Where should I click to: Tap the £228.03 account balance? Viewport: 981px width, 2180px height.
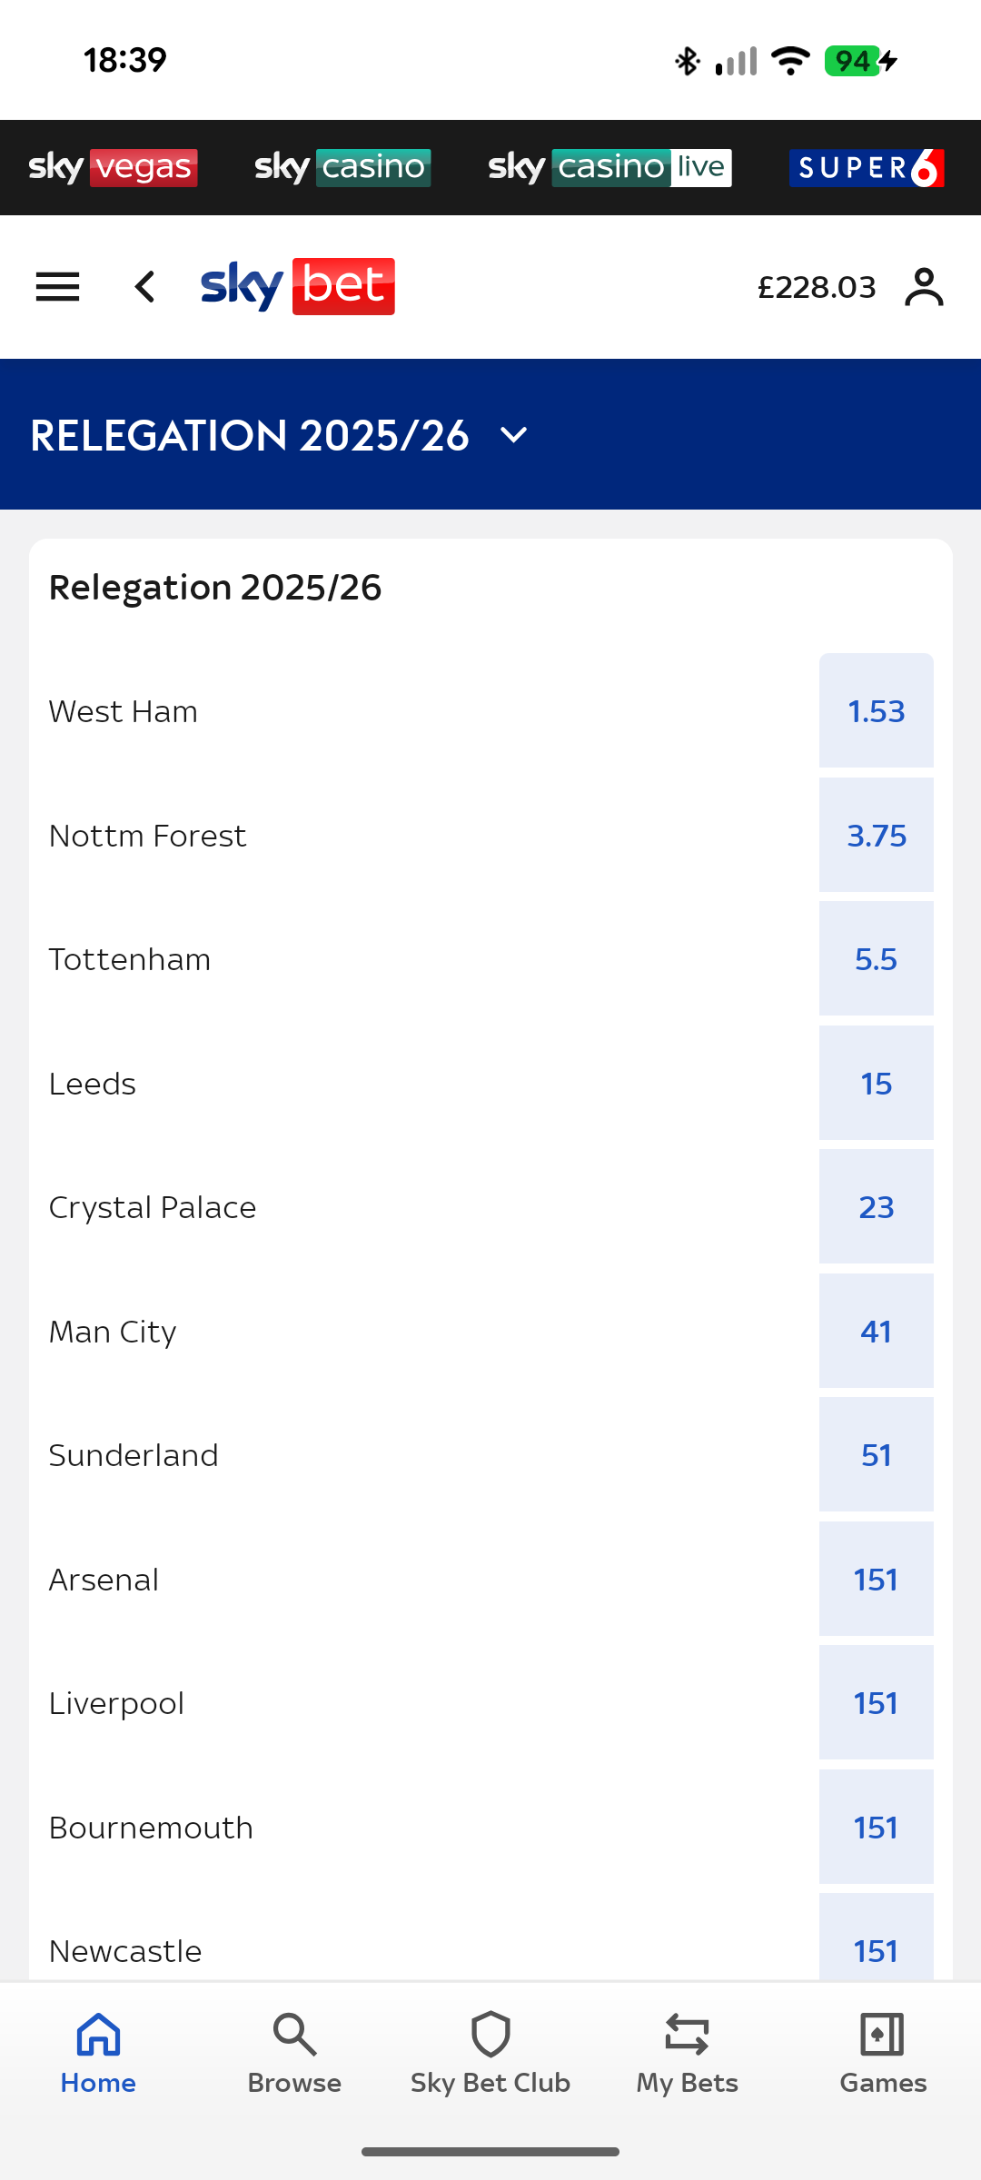click(817, 288)
